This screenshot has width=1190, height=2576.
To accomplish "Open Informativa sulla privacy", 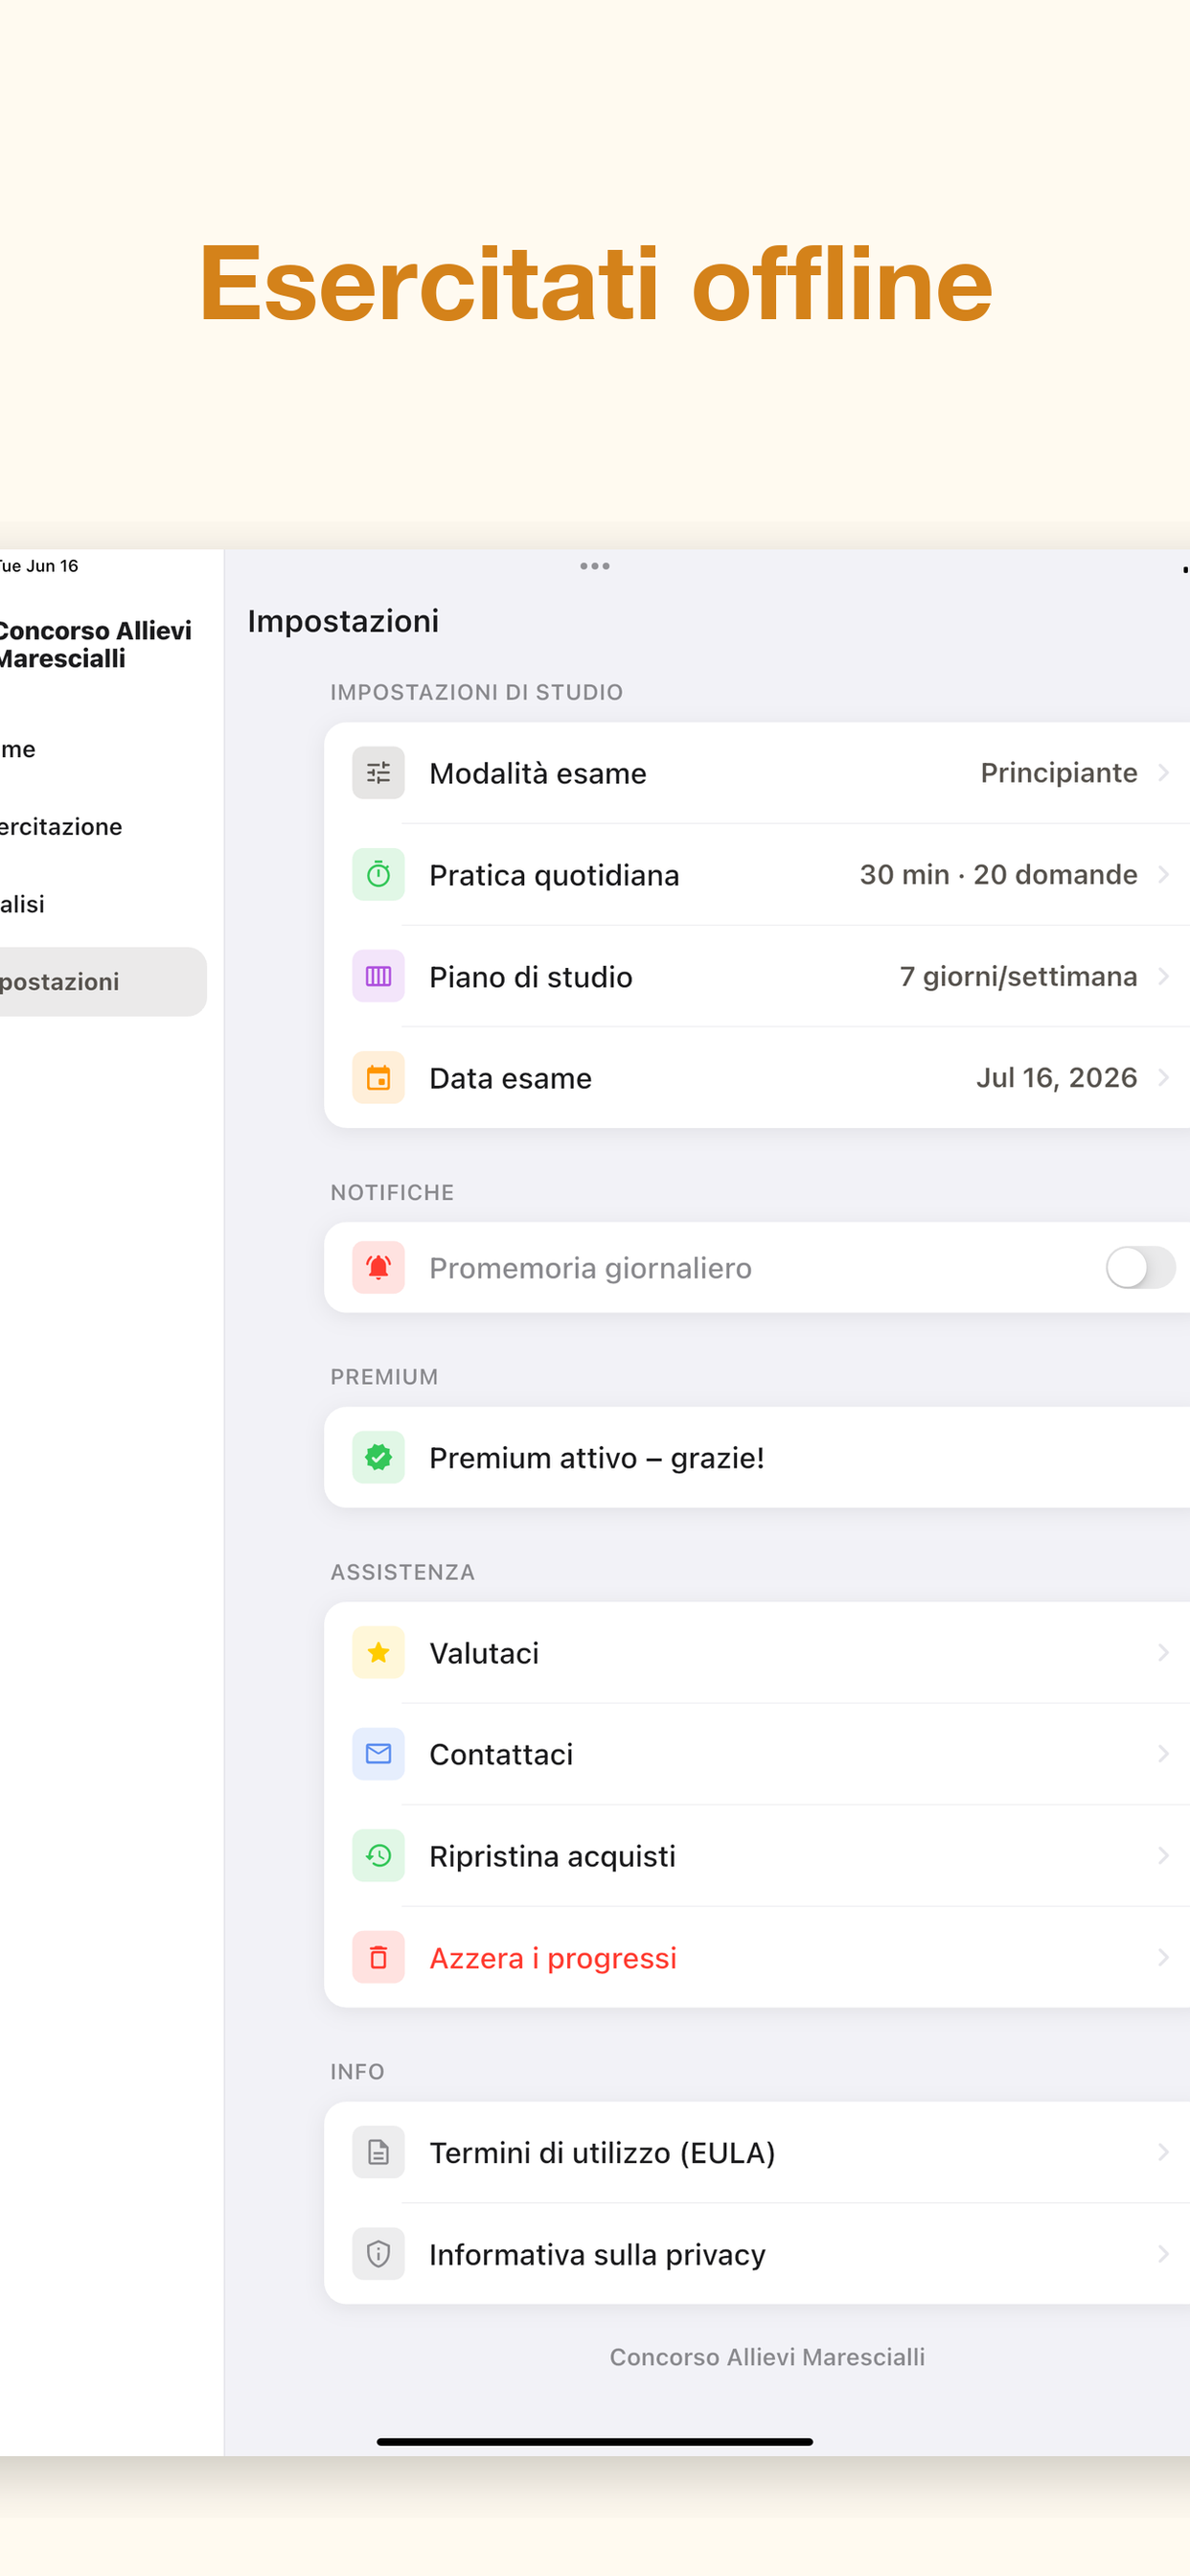I will [x=757, y=2254].
